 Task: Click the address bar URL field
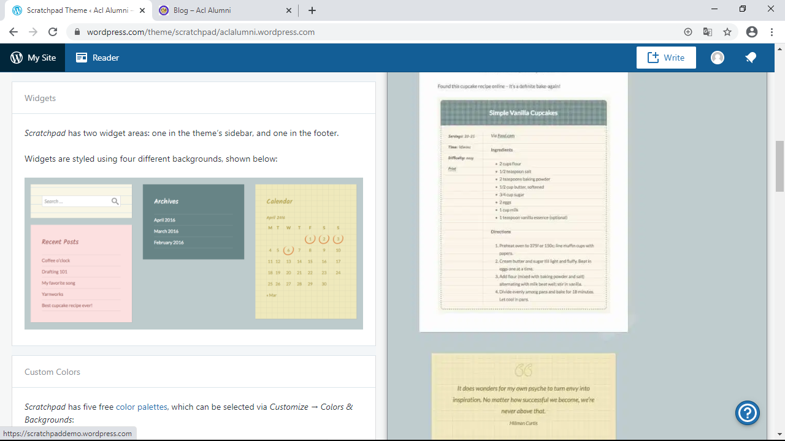click(368, 32)
